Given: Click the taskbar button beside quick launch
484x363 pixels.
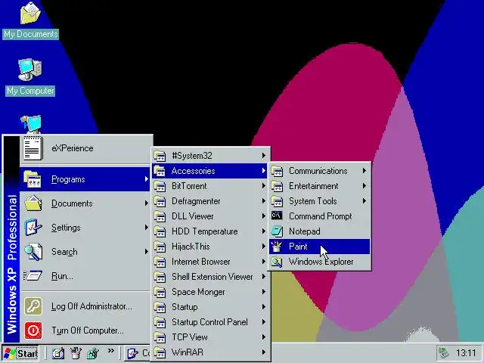Looking at the screenshot, I should click(x=138, y=353).
